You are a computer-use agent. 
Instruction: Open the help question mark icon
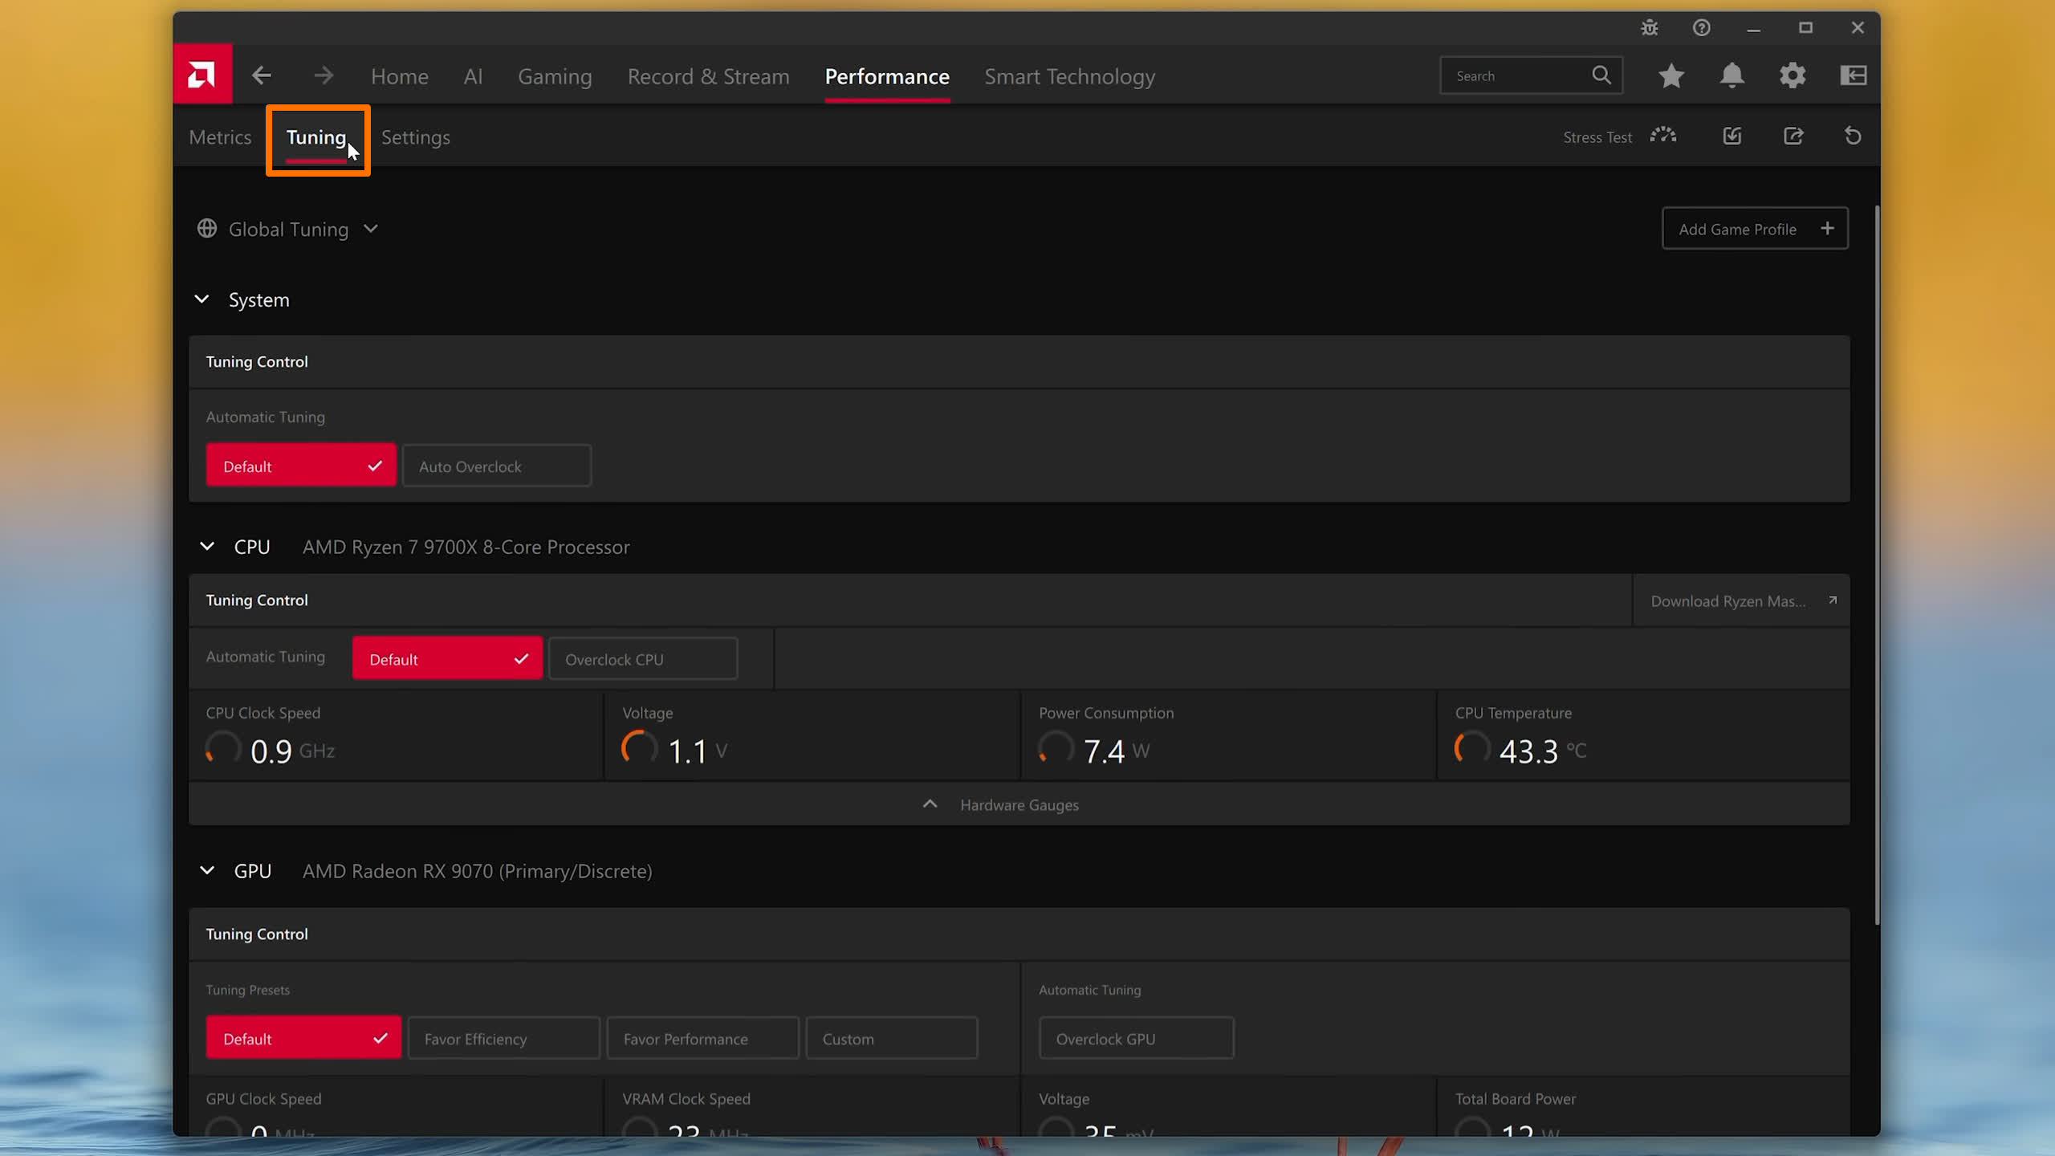pos(1702,28)
